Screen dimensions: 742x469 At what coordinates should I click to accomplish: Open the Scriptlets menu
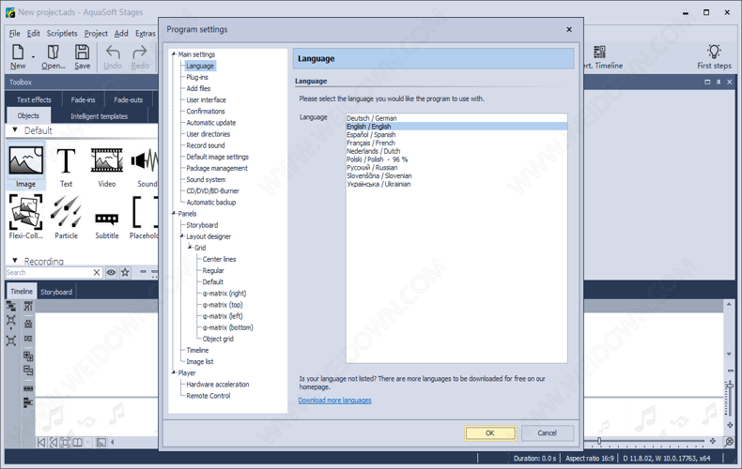61,33
